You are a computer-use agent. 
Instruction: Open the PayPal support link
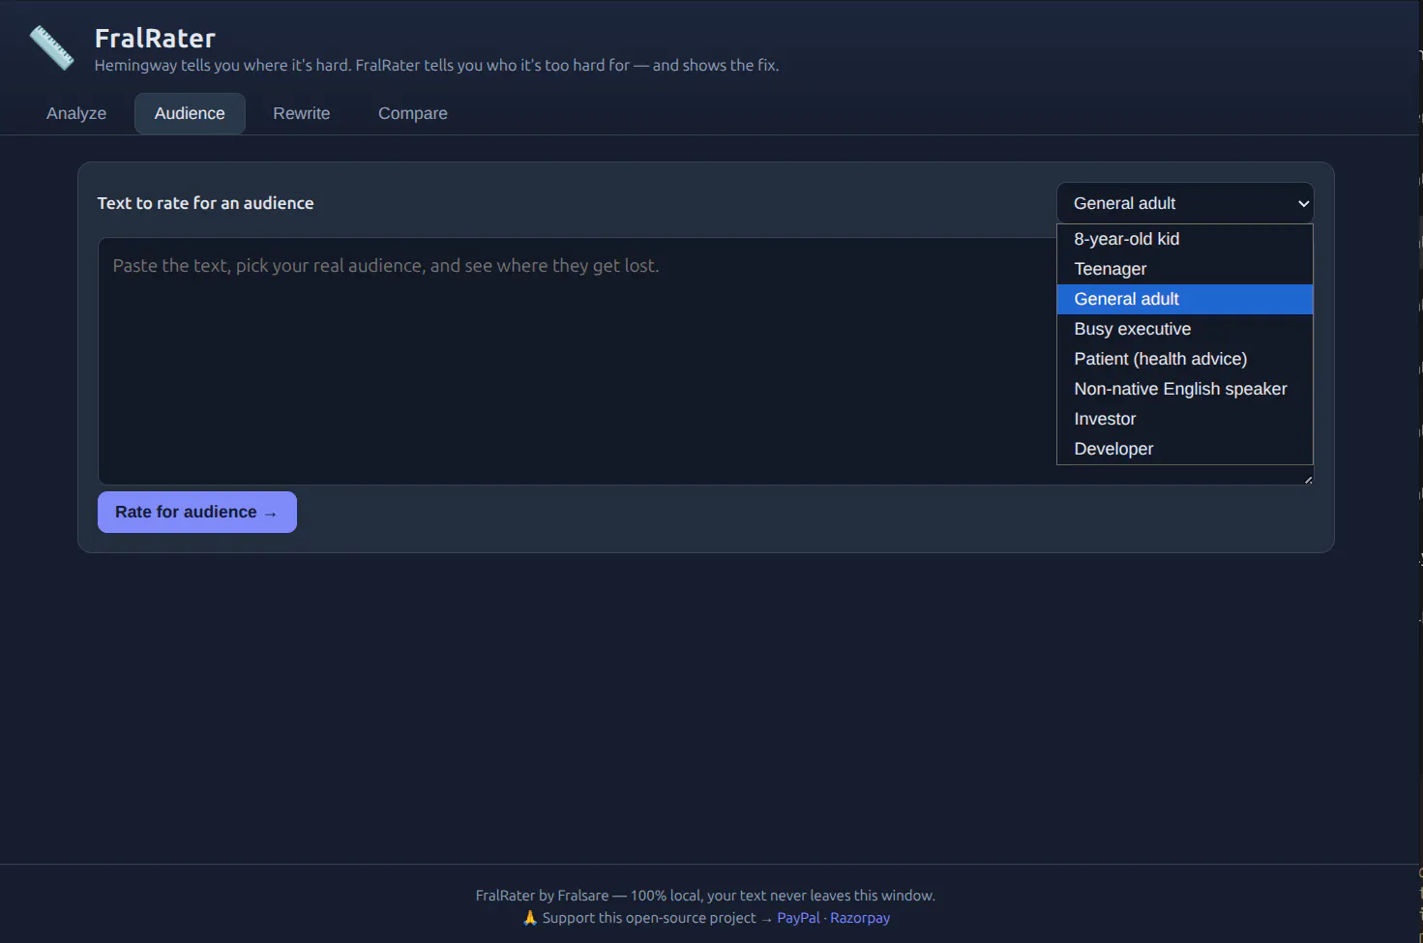pyautogui.click(x=798, y=918)
